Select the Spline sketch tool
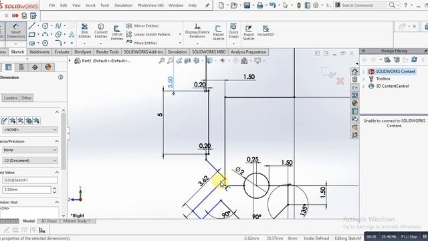 pyautogui.click(x=58, y=26)
